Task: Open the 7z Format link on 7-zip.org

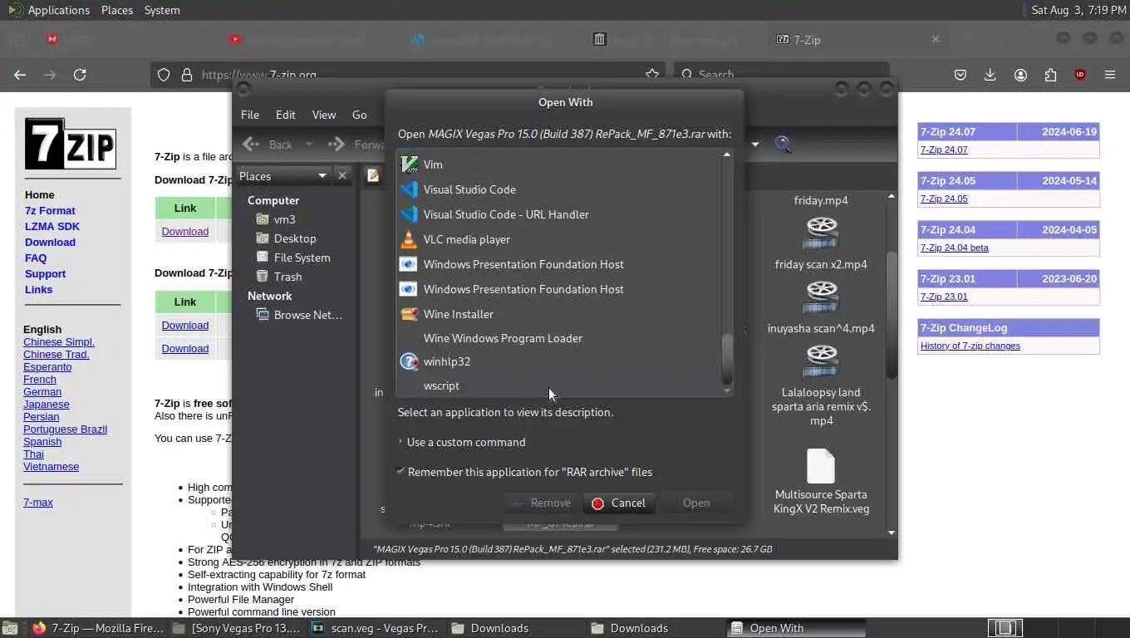Action: (x=50, y=210)
